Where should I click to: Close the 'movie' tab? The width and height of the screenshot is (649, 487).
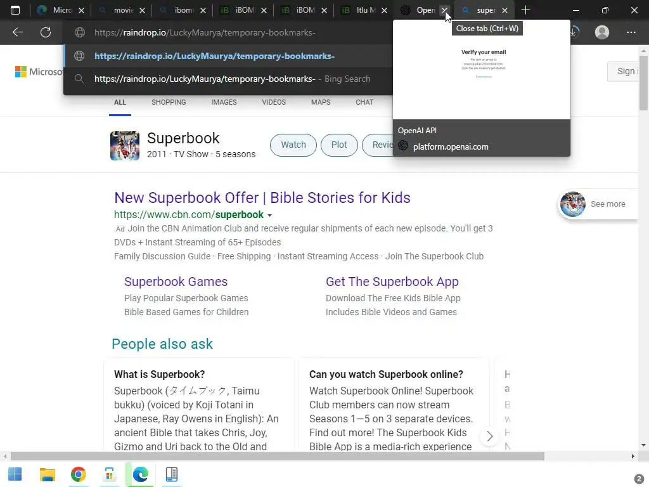pyautogui.click(x=142, y=10)
